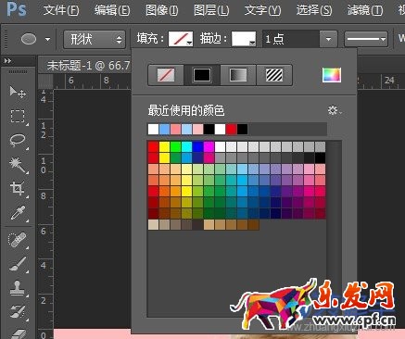This screenshot has width=405, height=339.
Task: Open the 描边 stroke swatch dropdown
Action: [x=244, y=39]
